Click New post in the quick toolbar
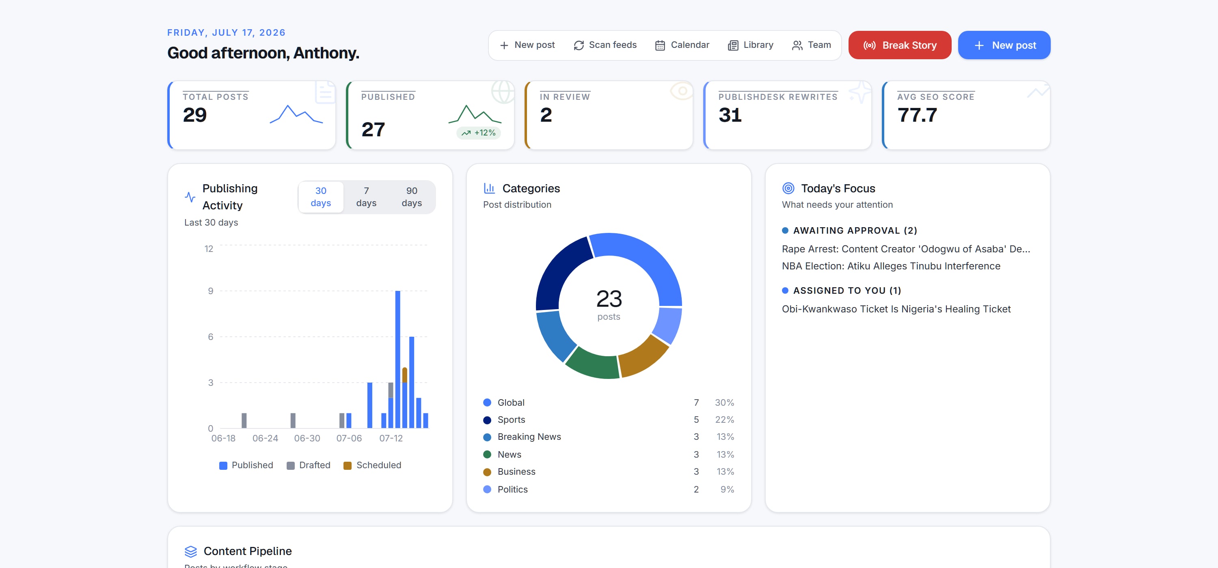Viewport: 1218px width, 568px height. tap(527, 45)
